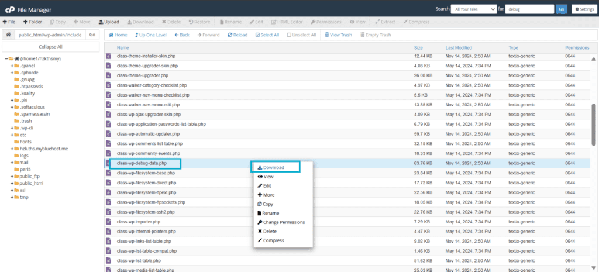Open View Trash

pos(338,35)
